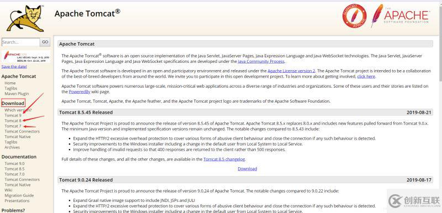This screenshot has height=213, width=442.
Task: Open Tomcat Native under Documentation
Action: (18, 185)
